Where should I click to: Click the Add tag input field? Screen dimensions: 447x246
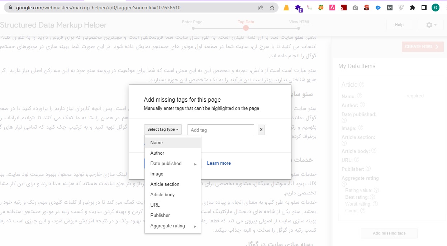pos(221,130)
